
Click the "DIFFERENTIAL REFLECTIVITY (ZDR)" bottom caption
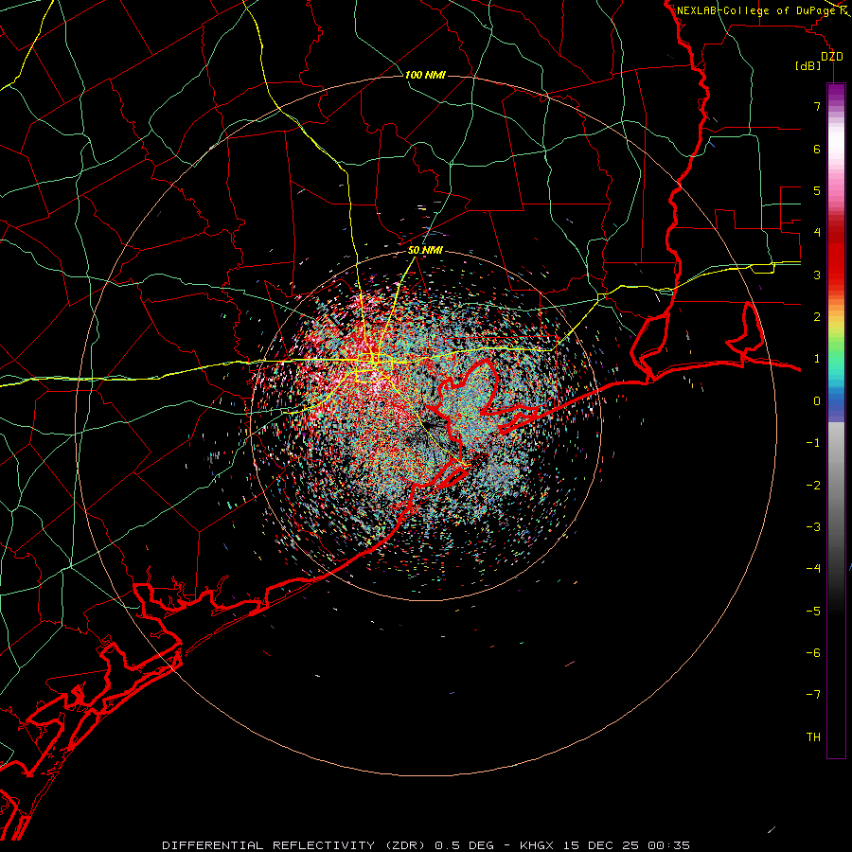click(x=295, y=845)
